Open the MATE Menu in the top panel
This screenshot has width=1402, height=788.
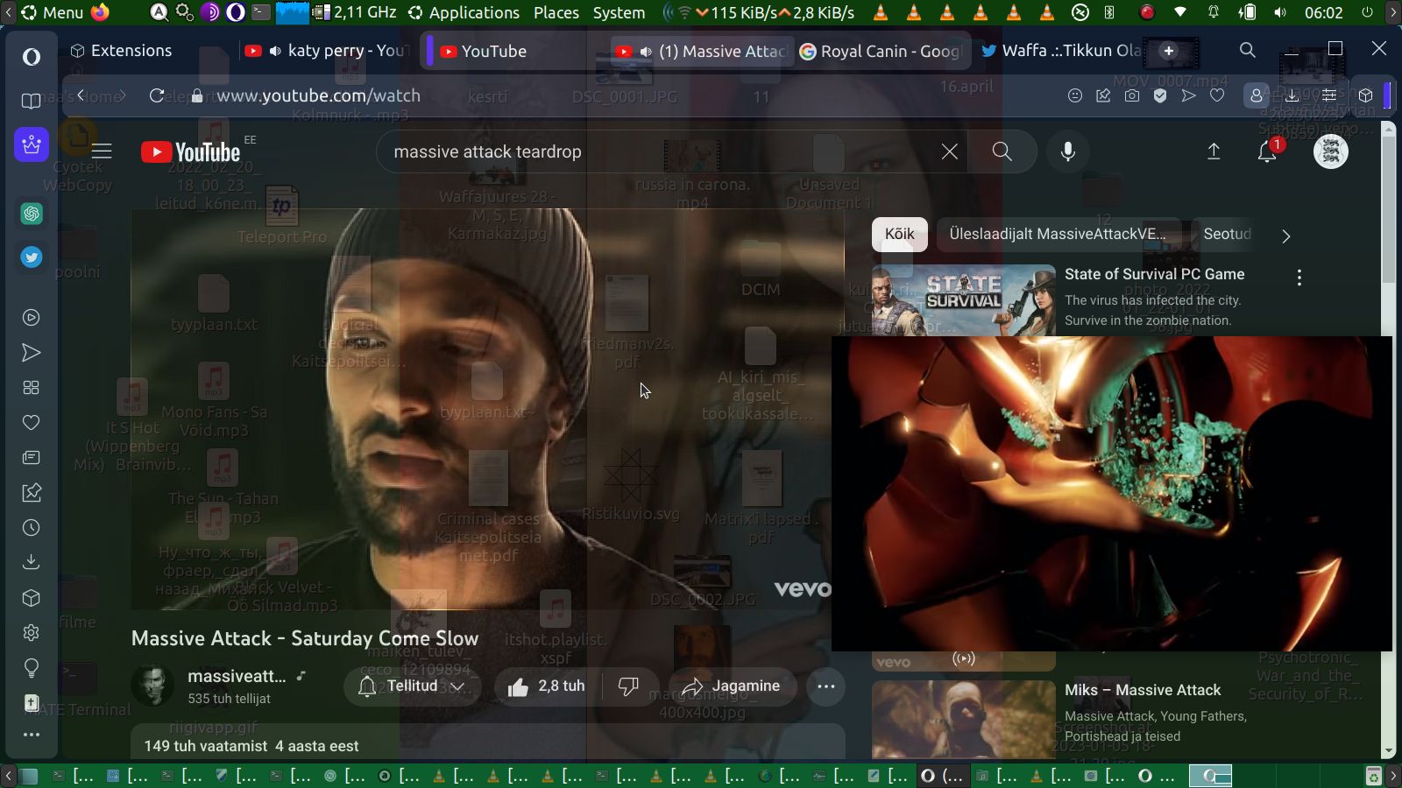pyautogui.click(x=52, y=12)
